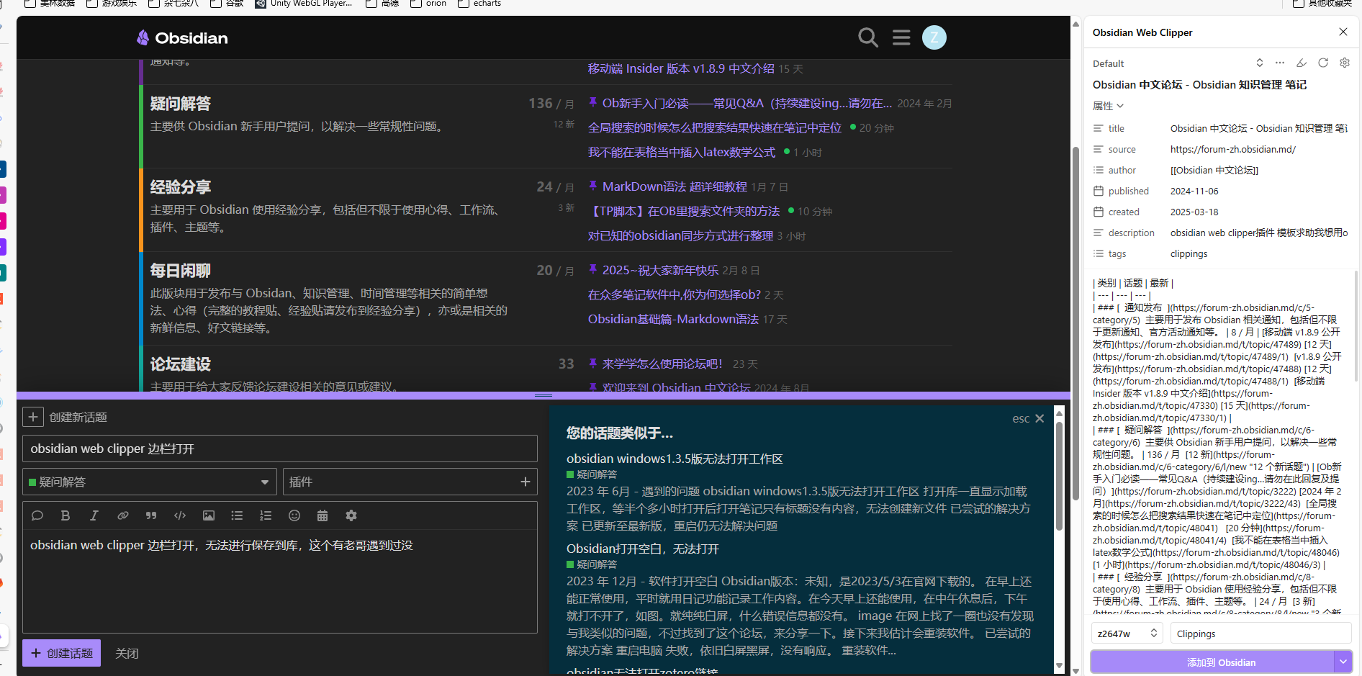Click the 创建话题 button
The image size is (1362, 676).
tap(62, 653)
